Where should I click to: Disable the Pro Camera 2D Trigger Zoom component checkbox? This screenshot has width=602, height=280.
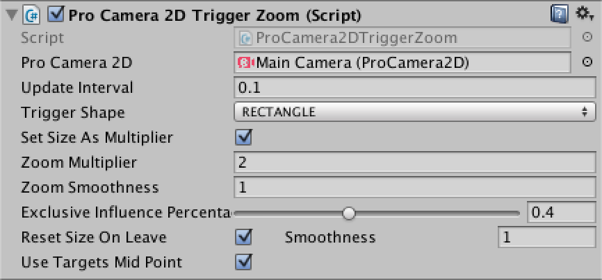tap(56, 15)
